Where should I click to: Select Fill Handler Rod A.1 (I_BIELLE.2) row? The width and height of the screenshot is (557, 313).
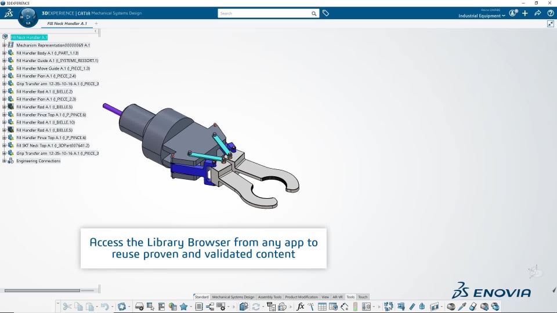click(45, 92)
